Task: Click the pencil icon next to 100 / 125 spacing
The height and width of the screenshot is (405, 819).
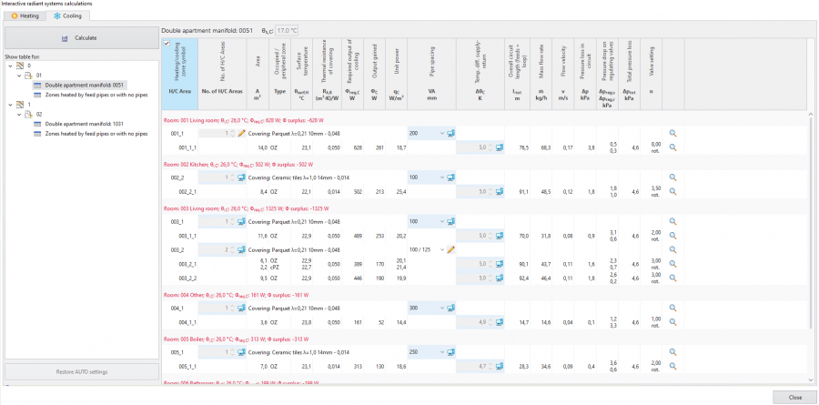Action: coord(450,249)
